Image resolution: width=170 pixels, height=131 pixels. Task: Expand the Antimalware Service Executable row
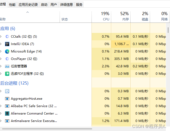point(1,121)
